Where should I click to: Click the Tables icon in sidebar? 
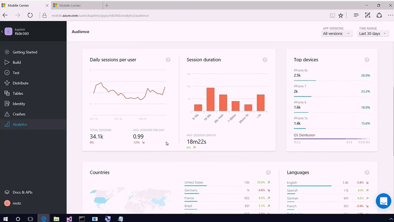pyautogui.click(x=7, y=93)
